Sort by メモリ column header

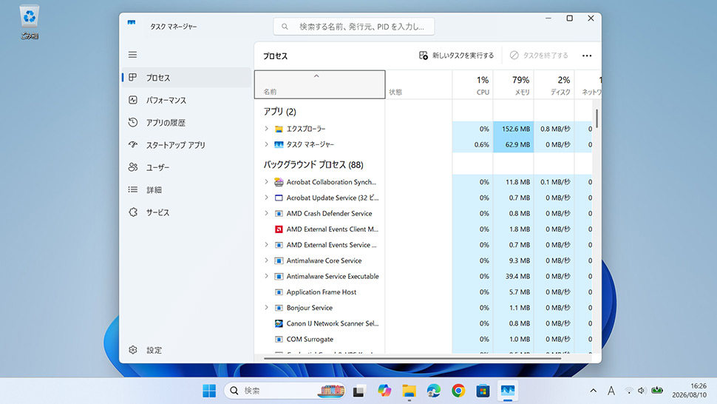pyautogui.click(x=514, y=84)
